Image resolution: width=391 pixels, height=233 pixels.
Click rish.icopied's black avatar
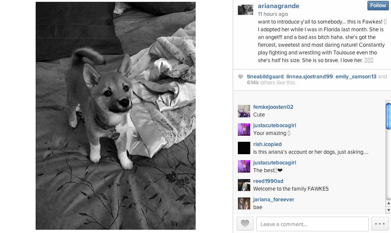click(x=244, y=148)
